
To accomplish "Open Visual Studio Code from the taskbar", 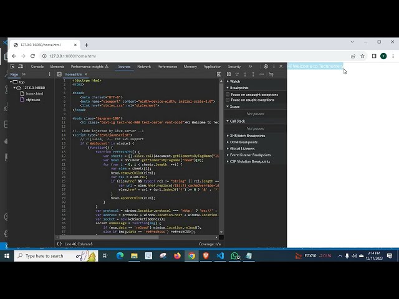I will coord(220,256).
